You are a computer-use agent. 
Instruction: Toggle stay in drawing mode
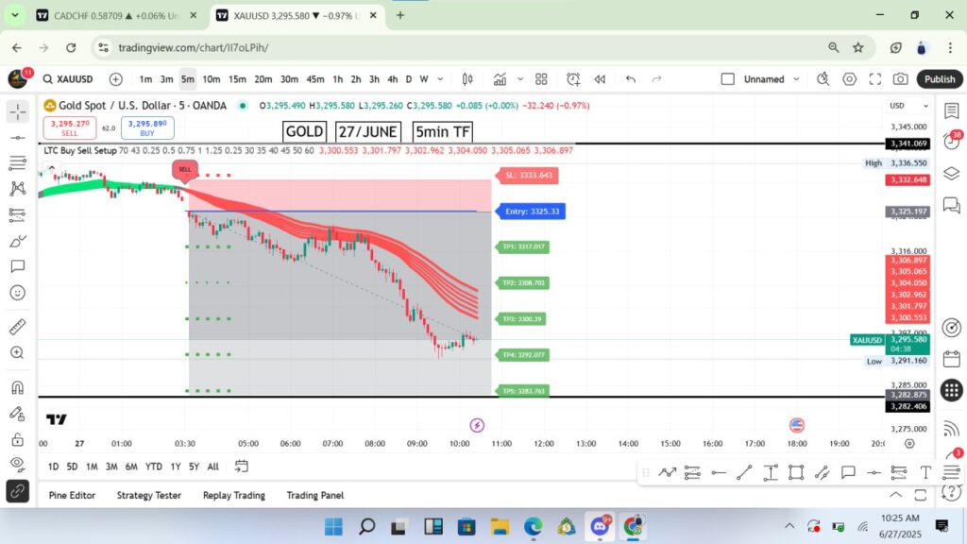18,414
